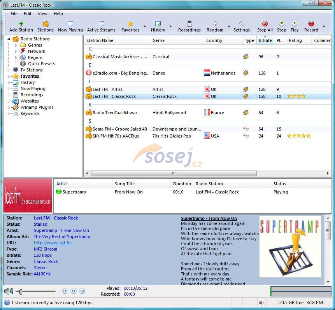Open the Favorites toolbar dropdown arrow
335x310 pixels.
coord(145,26)
